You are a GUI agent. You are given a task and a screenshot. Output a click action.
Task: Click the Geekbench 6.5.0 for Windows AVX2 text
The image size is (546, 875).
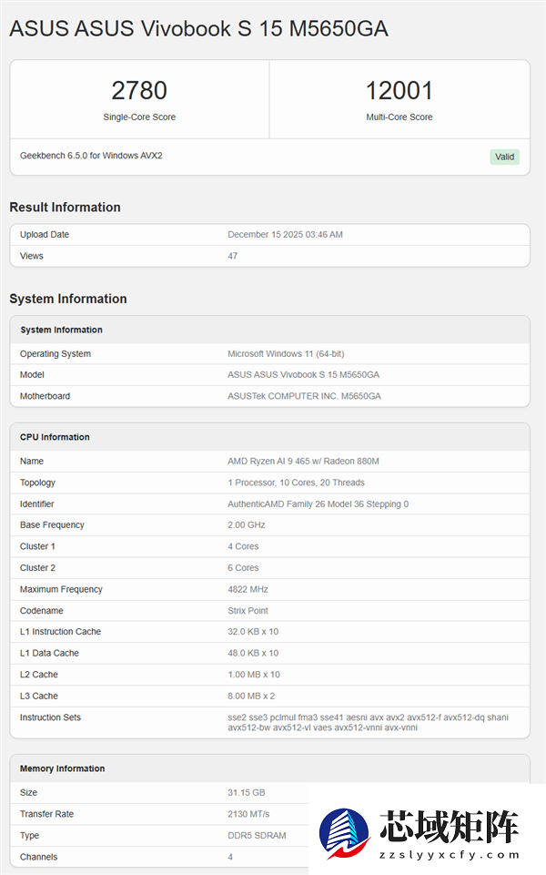click(91, 156)
